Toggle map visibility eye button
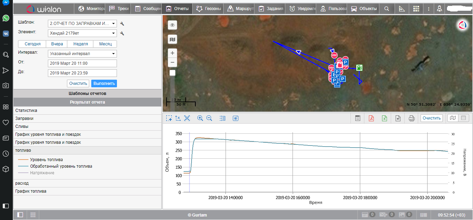This screenshot has height=220, width=473. click(172, 25)
